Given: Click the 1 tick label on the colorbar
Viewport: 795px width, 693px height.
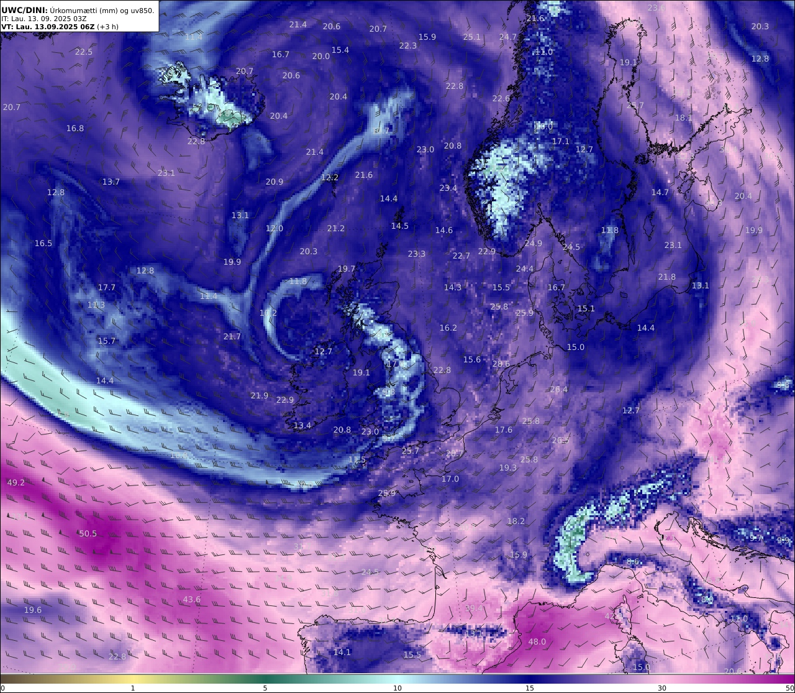Looking at the screenshot, I should click(x=133, y=688).
